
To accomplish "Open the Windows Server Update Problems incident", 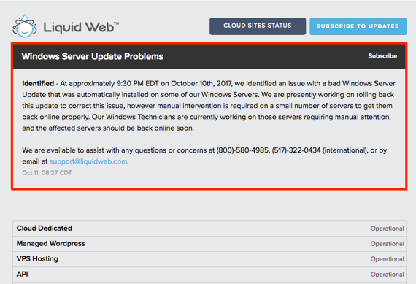I will click(93, 56).
